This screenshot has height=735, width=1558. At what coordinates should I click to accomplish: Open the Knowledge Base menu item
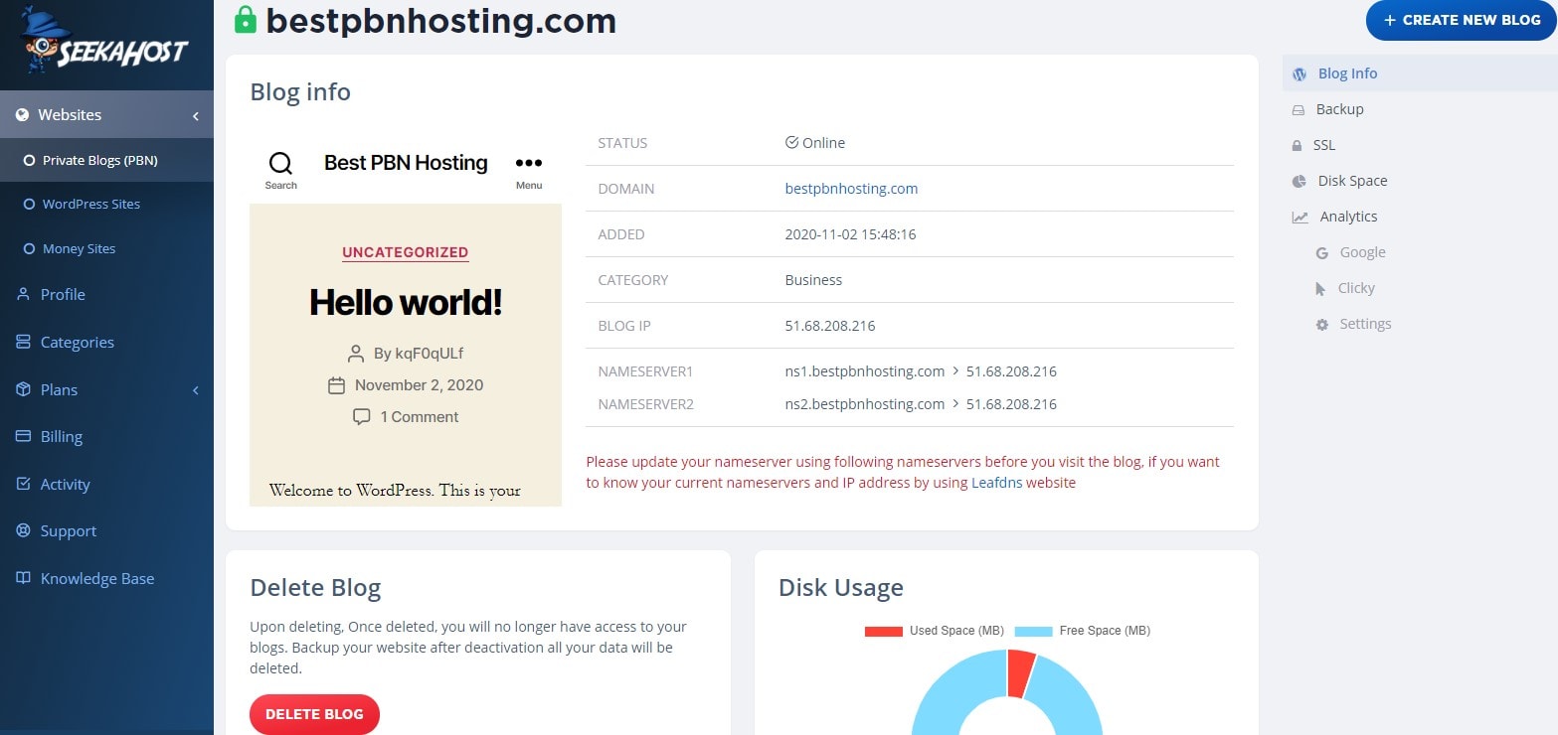(96, 578)
